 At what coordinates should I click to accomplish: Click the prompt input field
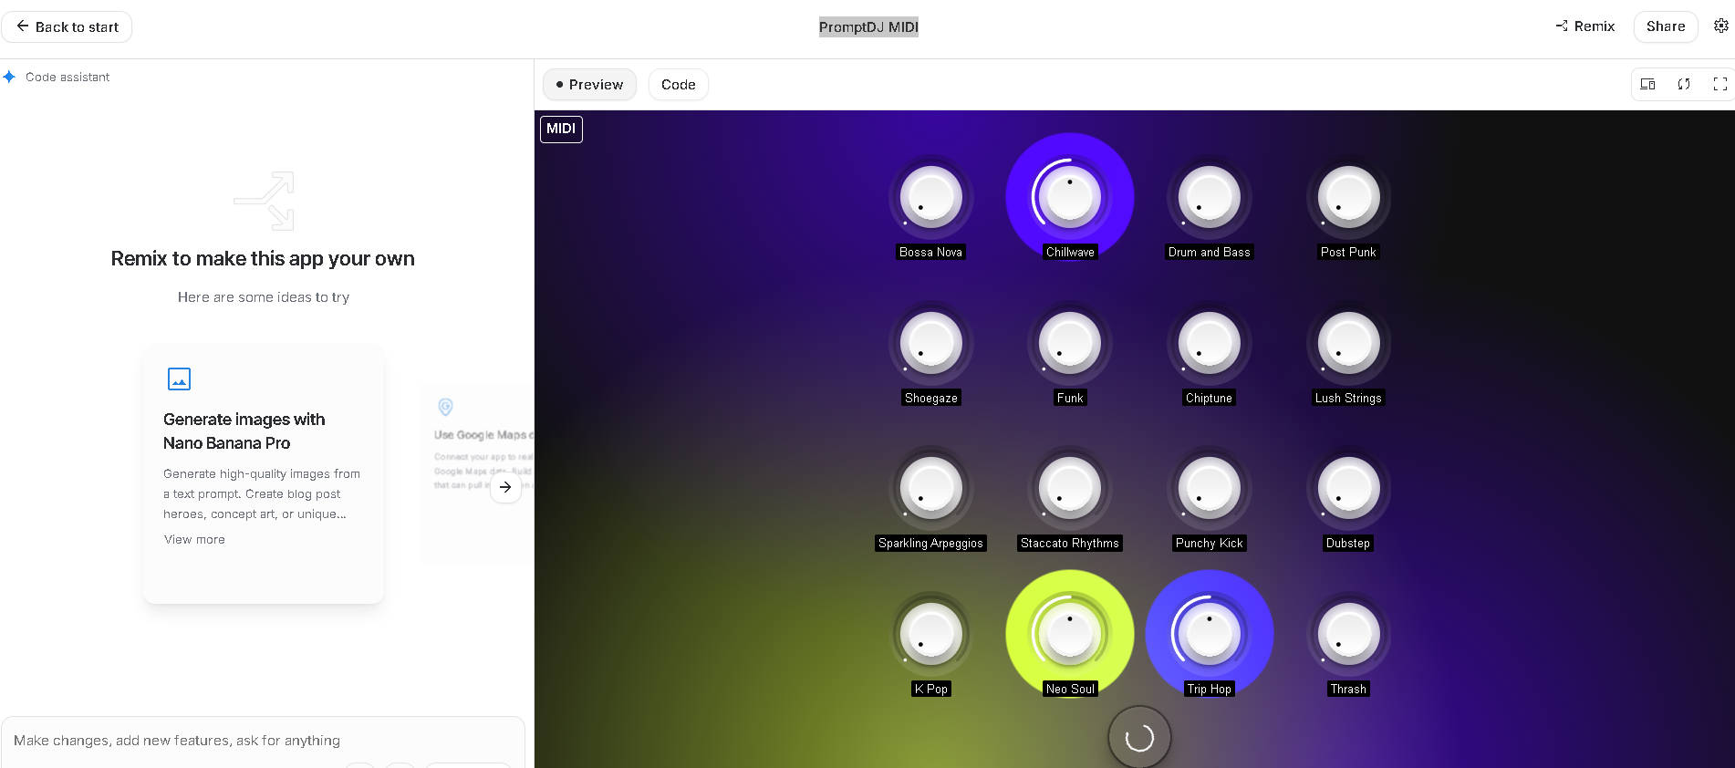[x=263, y=741]
